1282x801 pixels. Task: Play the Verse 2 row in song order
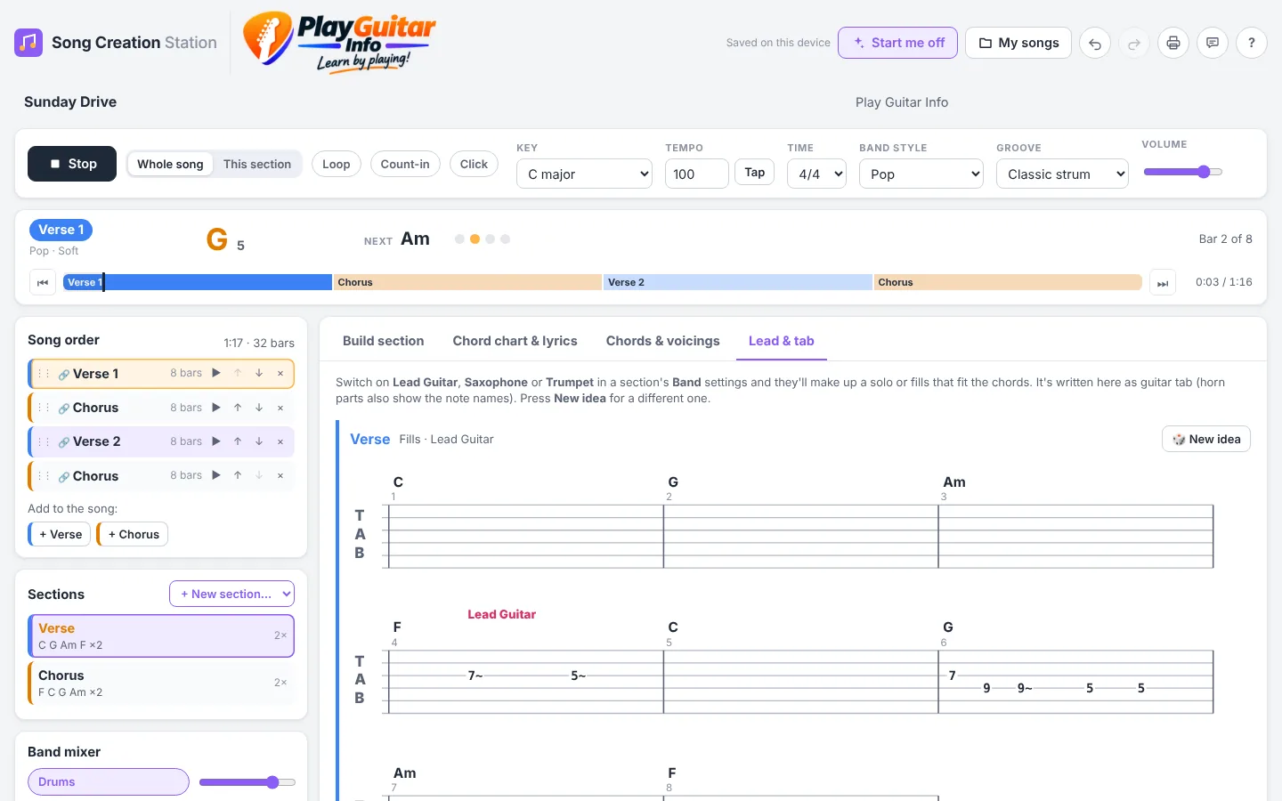[215, 441]
